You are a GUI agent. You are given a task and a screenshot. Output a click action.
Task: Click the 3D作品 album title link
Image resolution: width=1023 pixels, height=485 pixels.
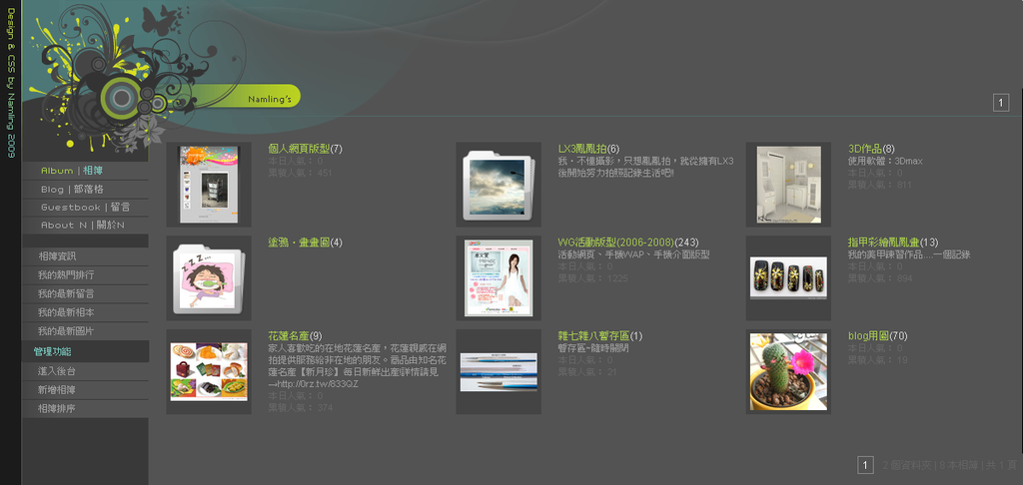(x=865, y=149)
